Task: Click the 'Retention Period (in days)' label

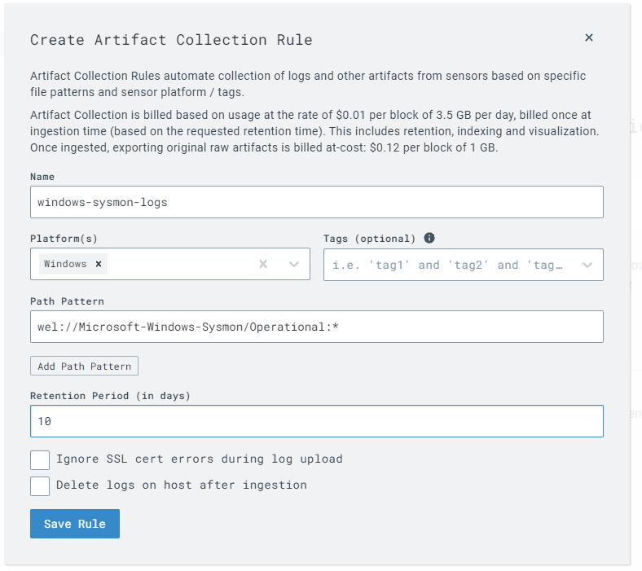Action: [110, 396]
